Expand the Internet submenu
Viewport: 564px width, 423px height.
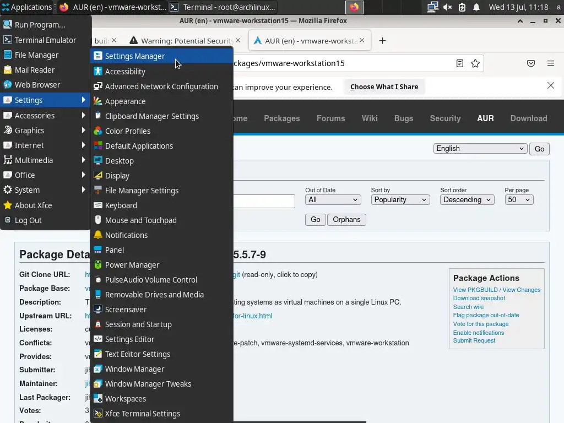pyautogui.click(x=45, y=145)
